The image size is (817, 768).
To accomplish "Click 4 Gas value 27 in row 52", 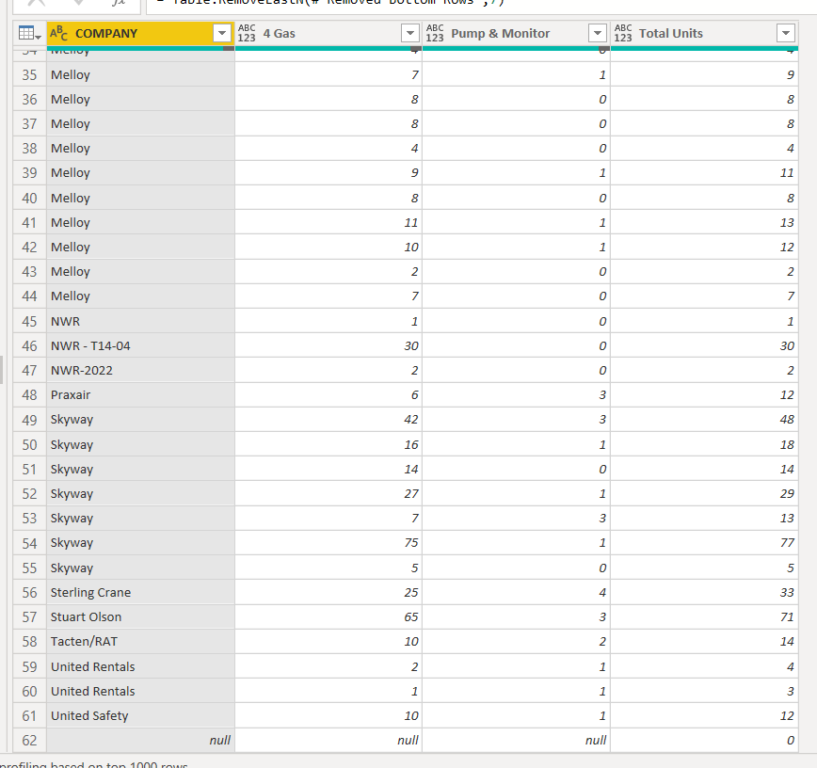I will coord(328,494).
